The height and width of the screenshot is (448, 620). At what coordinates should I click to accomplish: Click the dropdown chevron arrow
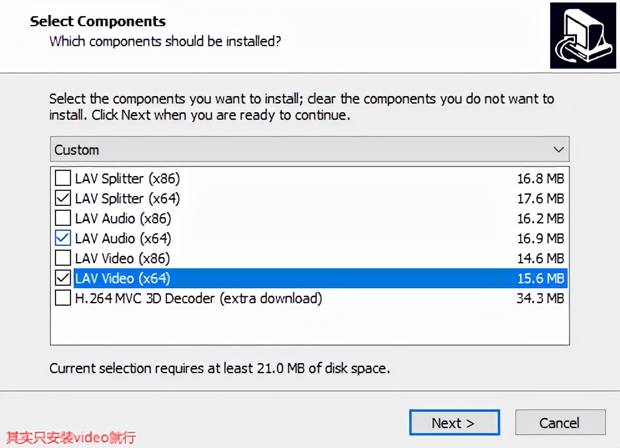click(558, 150)
